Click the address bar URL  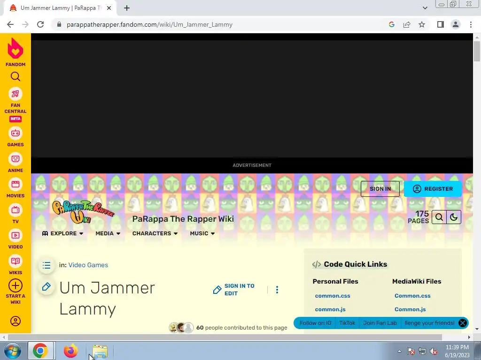[x=149, y=24]
